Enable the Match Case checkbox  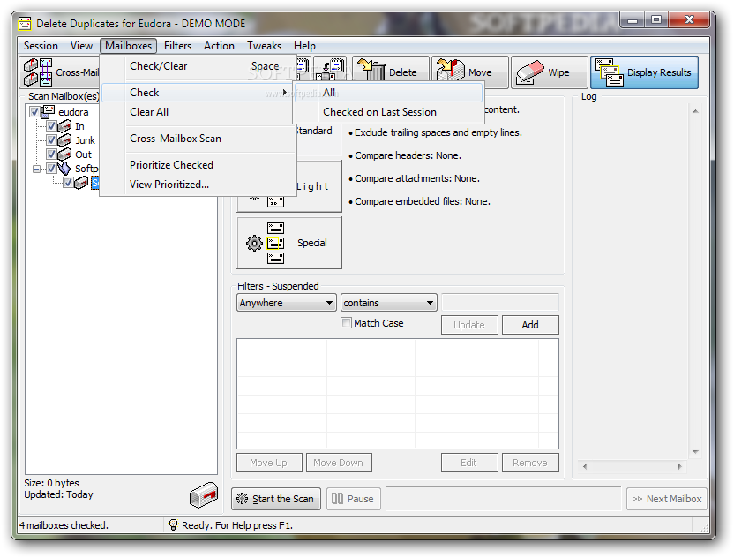(346, 323)
